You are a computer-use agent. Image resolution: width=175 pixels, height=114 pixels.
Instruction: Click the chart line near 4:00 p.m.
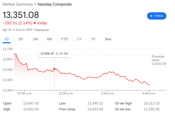[x=149, y=85]
